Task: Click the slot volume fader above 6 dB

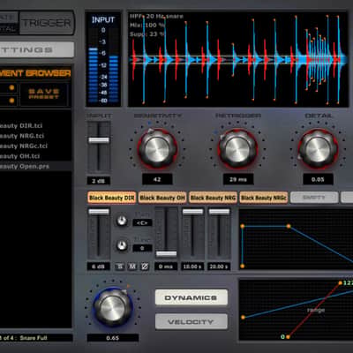Action: 99,212
